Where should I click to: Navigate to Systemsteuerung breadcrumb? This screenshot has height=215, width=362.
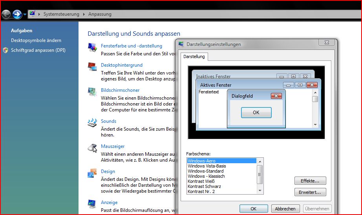click(61, 14)
